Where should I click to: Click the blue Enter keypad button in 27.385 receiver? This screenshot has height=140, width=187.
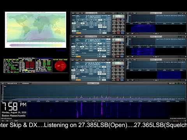pyautogui.click(x=122, y=56)
